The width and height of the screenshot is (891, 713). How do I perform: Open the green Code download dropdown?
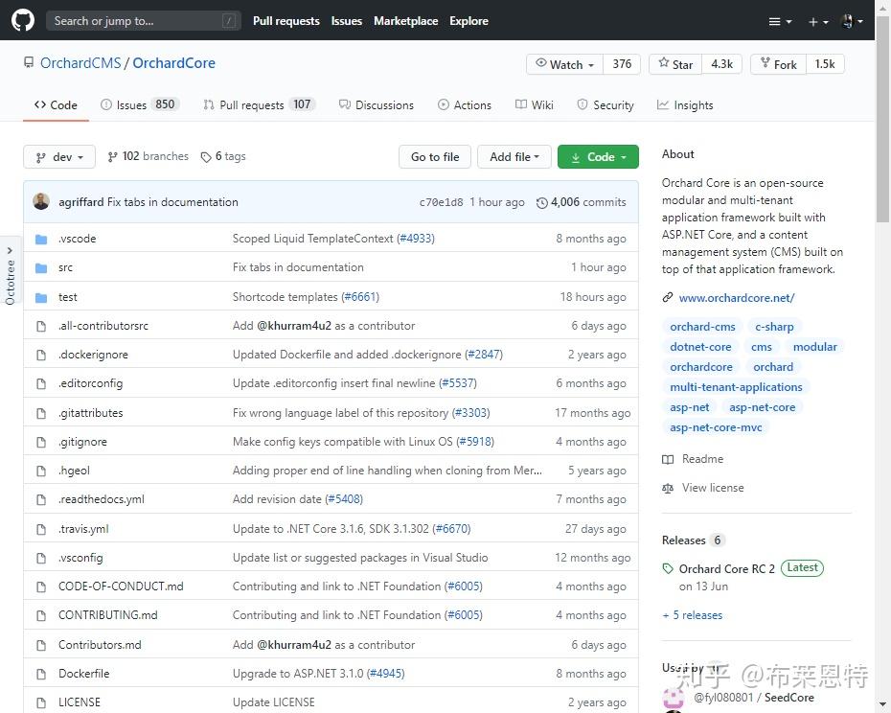tap(598, 157)
